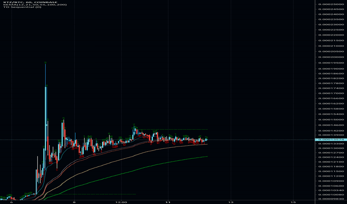Screen dimensions: 347x204
Task: Click the 0.00013000 price axis label
Action: click(x=331, y=148)
